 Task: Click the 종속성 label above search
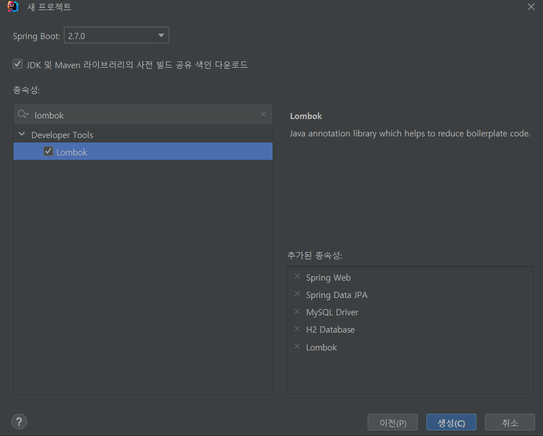point(26,90)
